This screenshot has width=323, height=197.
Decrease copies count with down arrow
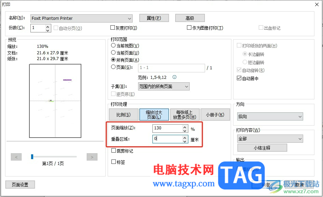click(x=48, y=30)
